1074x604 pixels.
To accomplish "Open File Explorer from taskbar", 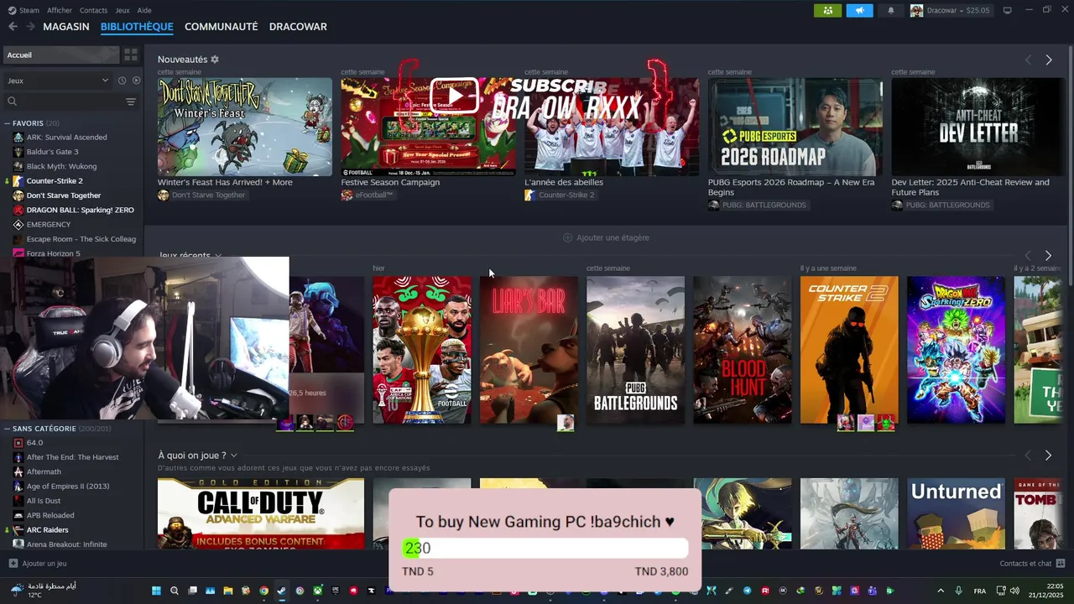I will click(227, 591).
